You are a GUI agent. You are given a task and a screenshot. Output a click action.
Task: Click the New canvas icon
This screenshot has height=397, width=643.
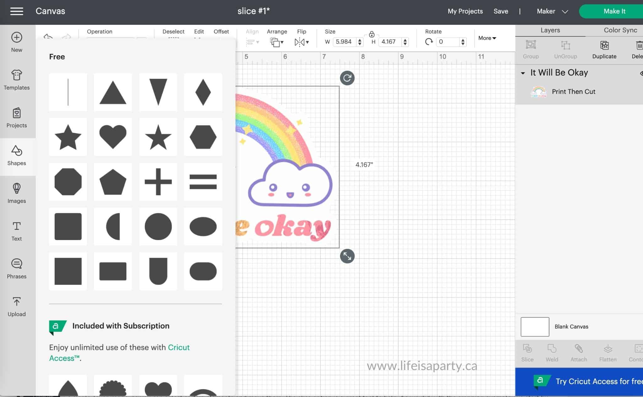click(17, 42)
